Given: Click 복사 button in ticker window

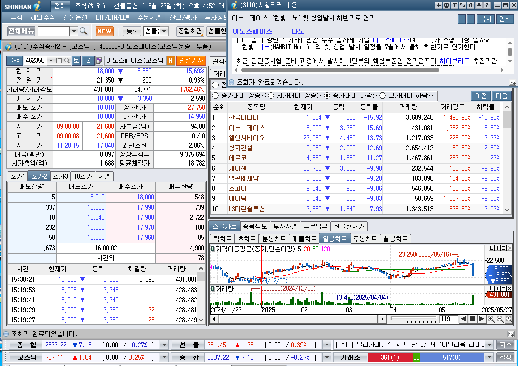Looking at the screenshot, I should (485, 19).
